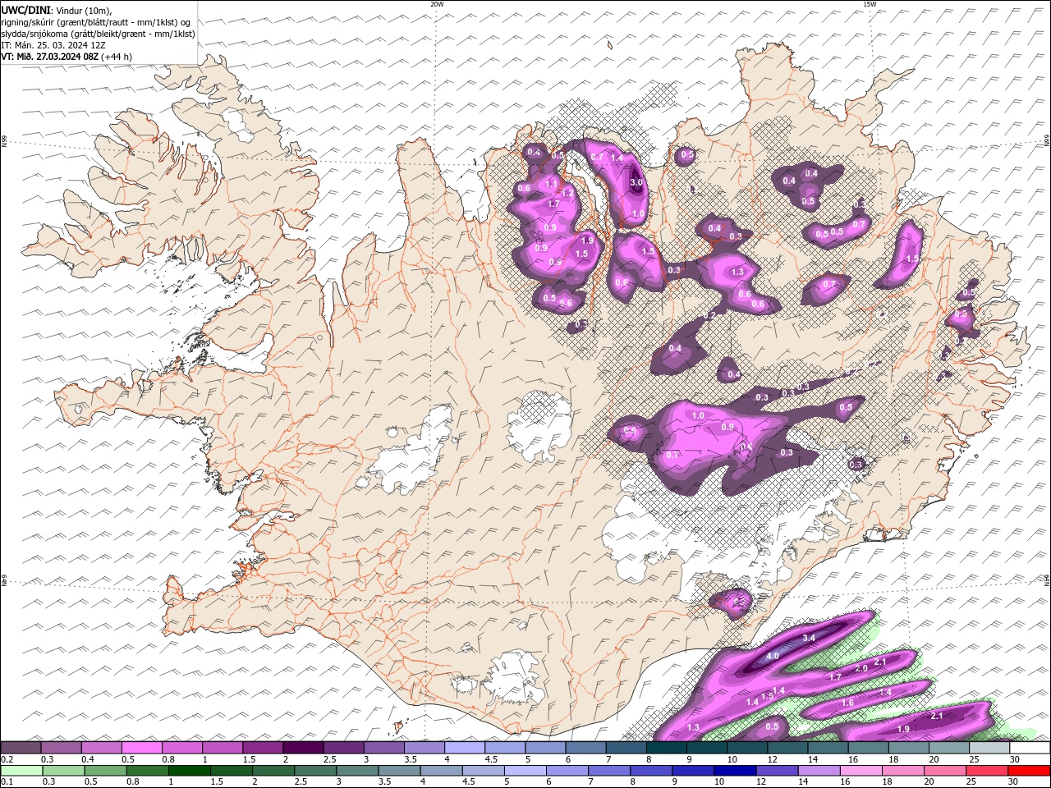Click the '1.6' precipitation value offshore

[848, 703]
